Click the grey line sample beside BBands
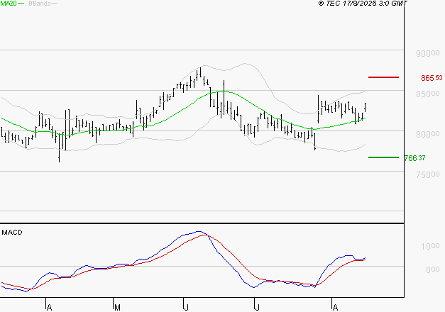This screenshot has height=312, width=445. click(x=55, y=4)
